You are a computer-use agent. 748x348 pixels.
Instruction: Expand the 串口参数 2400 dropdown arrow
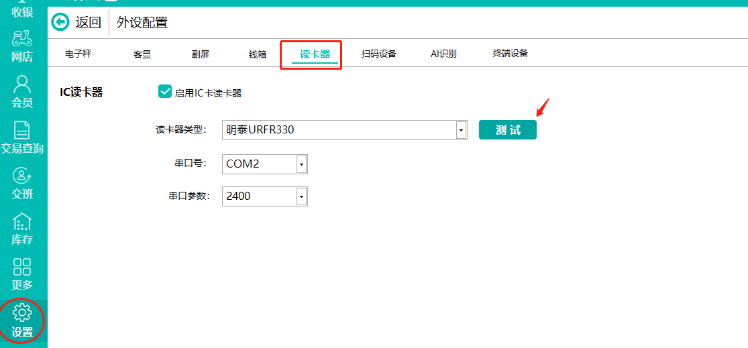pyautogui.click(x=301, y=196)
